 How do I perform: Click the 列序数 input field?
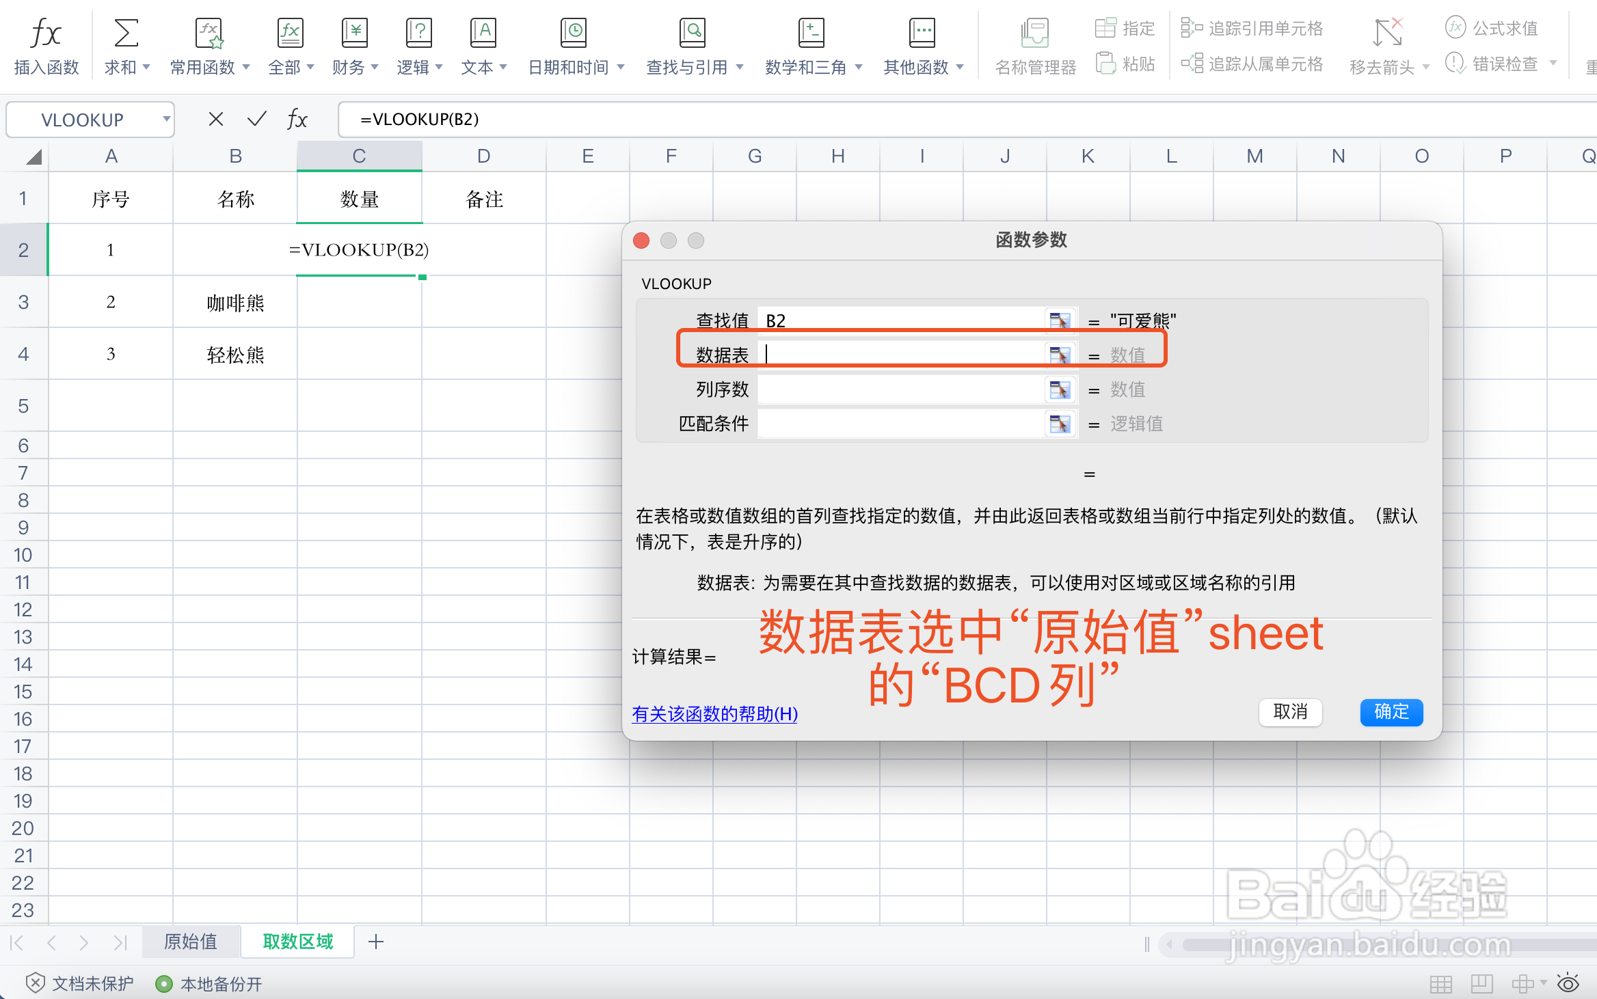[x=901, y=389]
